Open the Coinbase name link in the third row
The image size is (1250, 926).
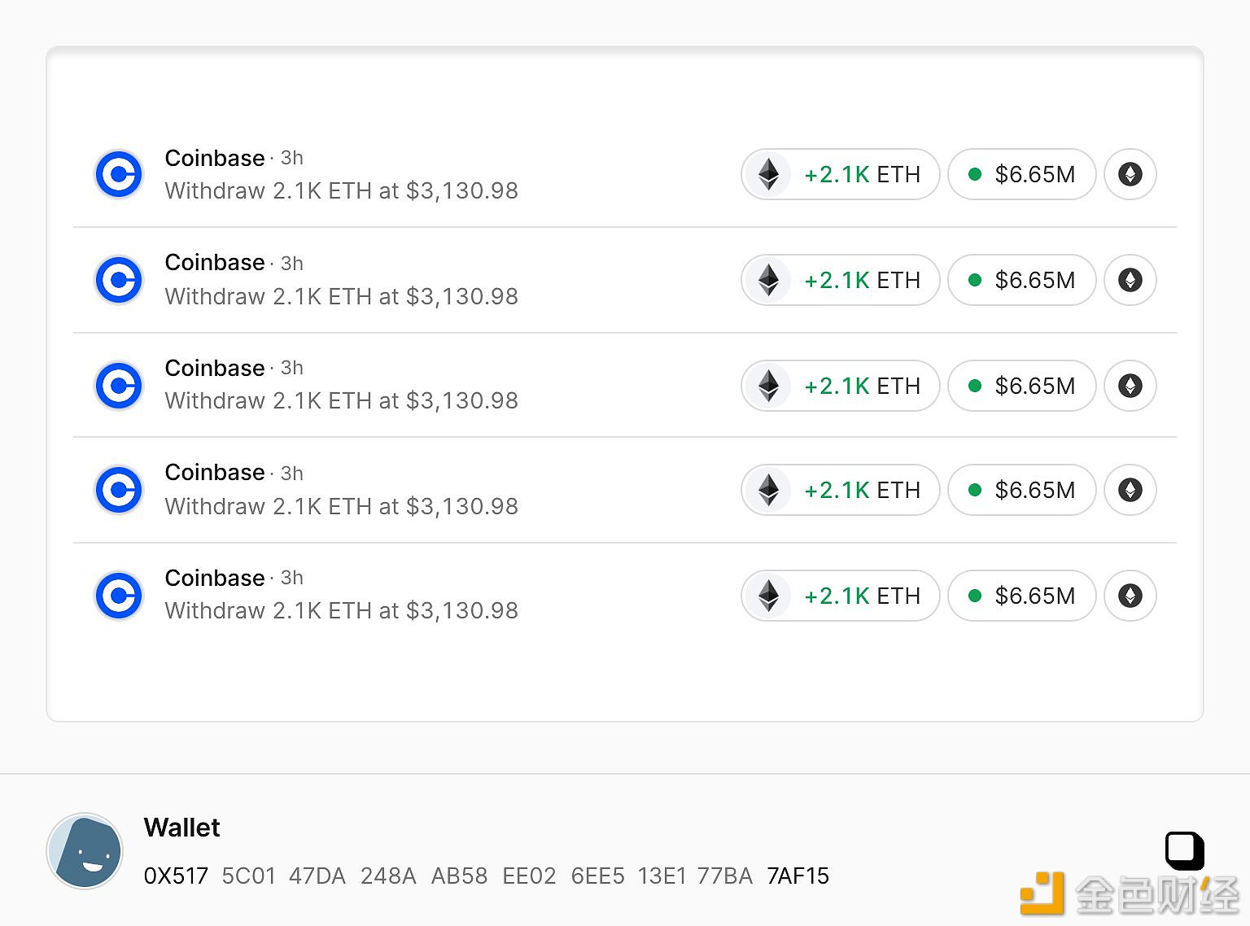(215, 368)
